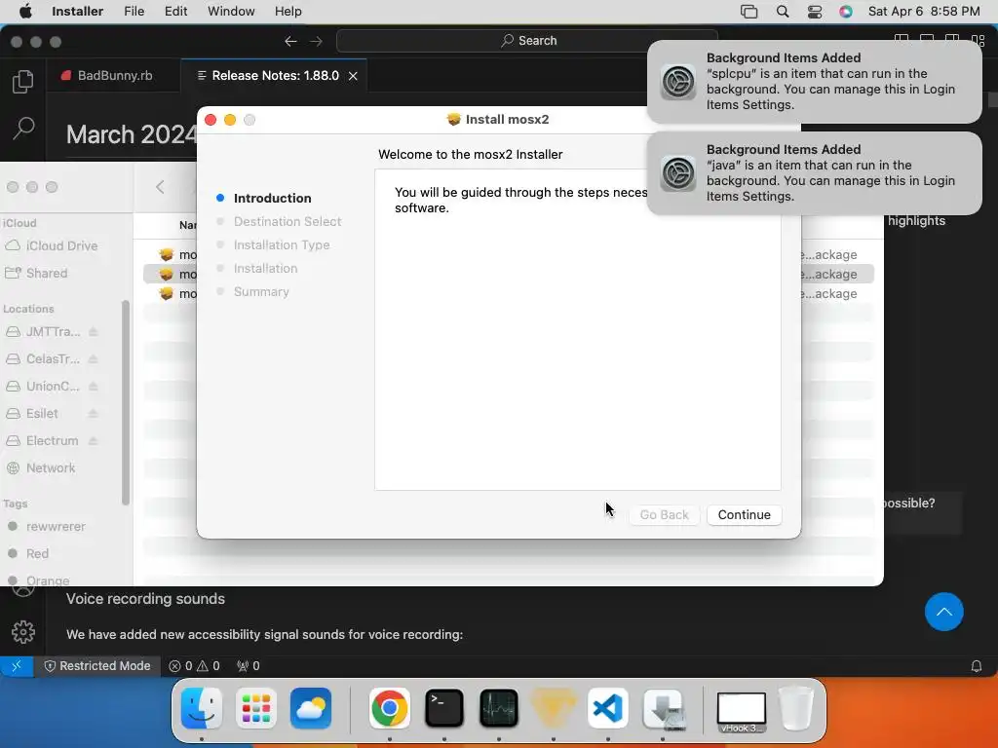This screenshot has width=998, height=748.
Task: Open the Apple menu
Action: (24, 12)
